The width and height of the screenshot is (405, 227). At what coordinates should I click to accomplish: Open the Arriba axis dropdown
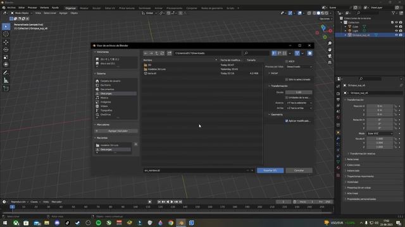pos(299,108)
